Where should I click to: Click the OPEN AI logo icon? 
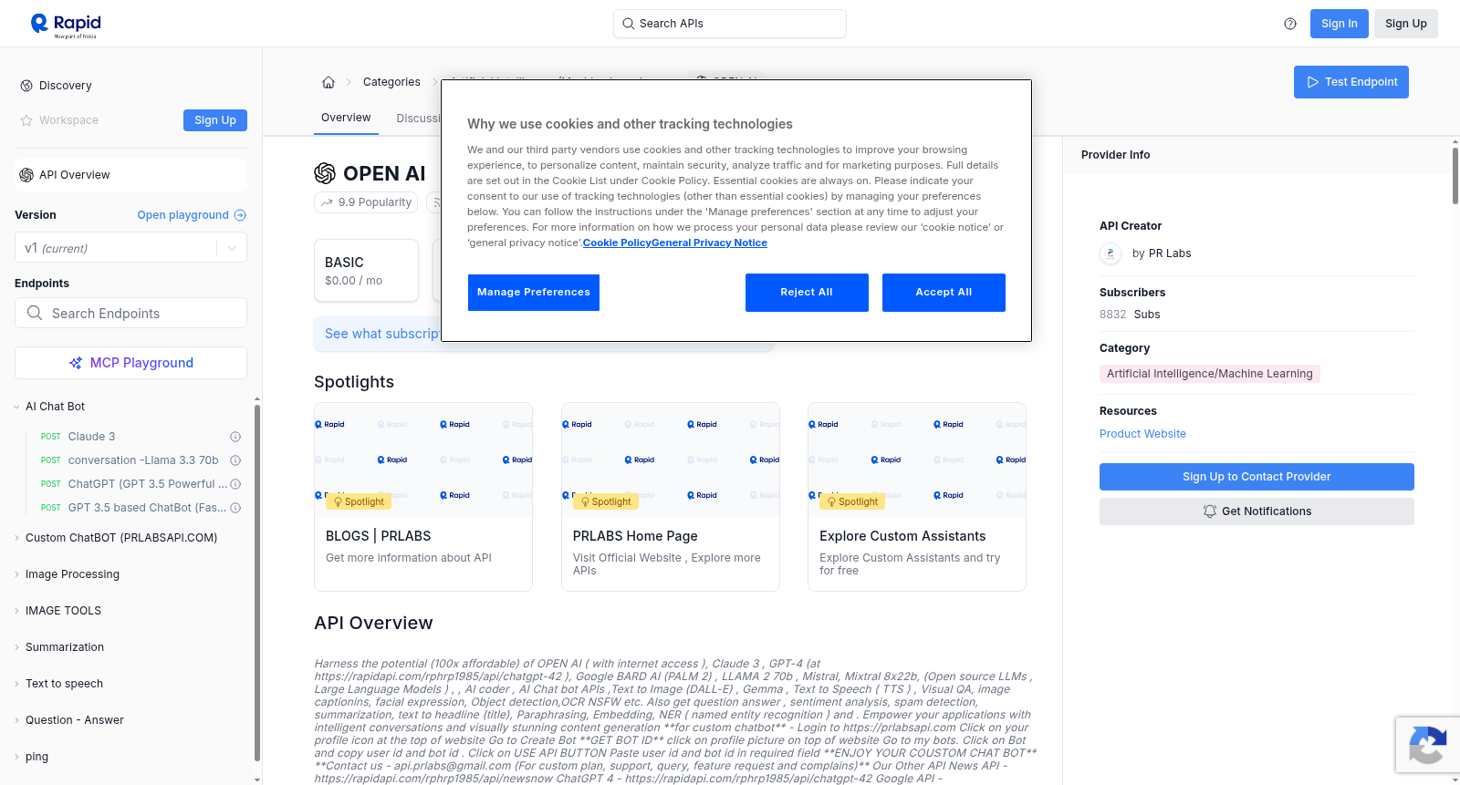click(325, 173)
